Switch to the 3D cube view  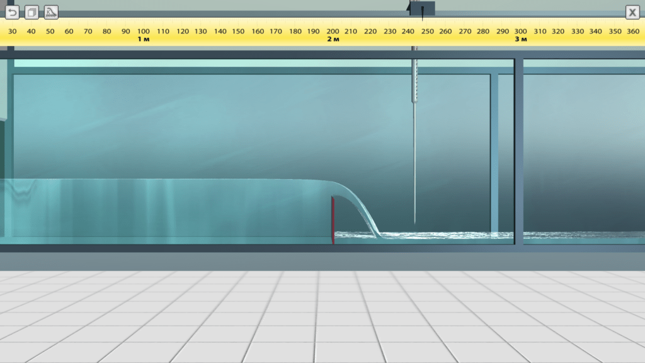tap(32, 12)
